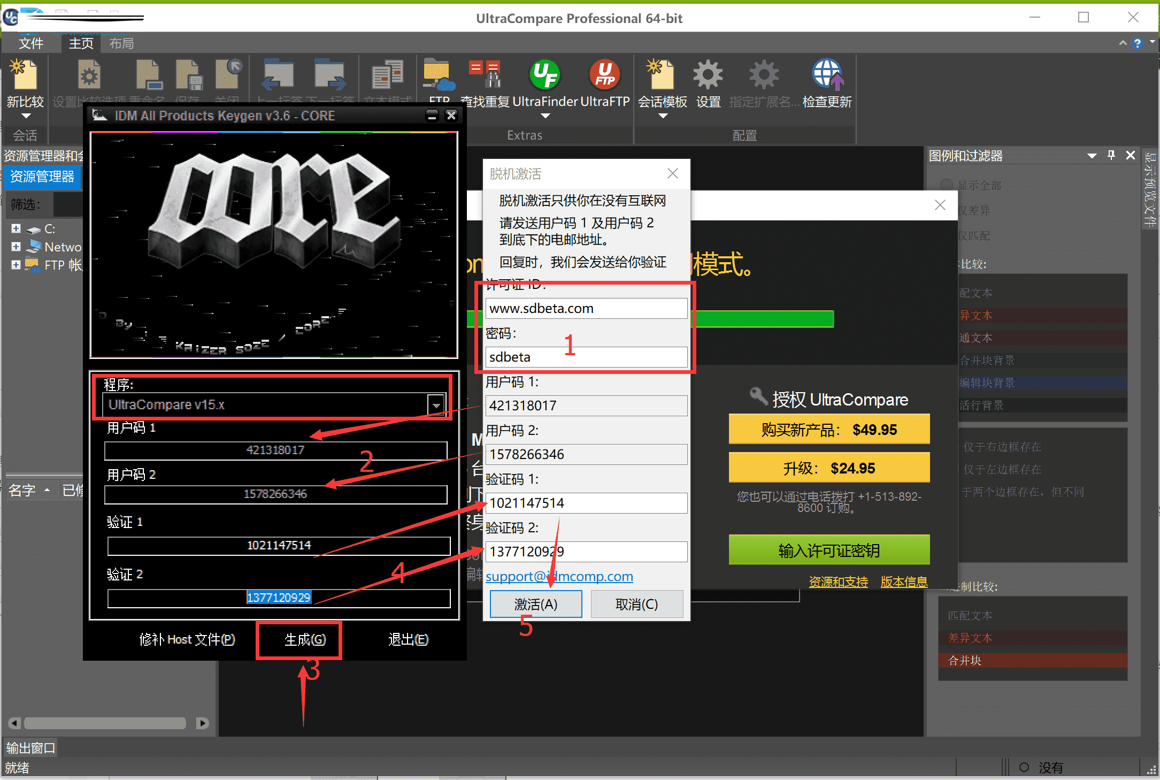
Task: Switch to the Home (主页) tab
Action: click(81, 43)
